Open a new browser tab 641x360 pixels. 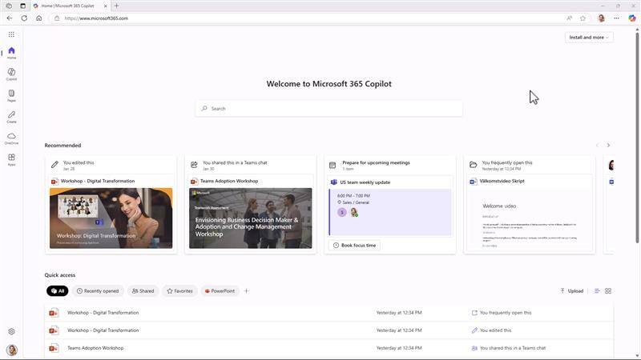116,6
